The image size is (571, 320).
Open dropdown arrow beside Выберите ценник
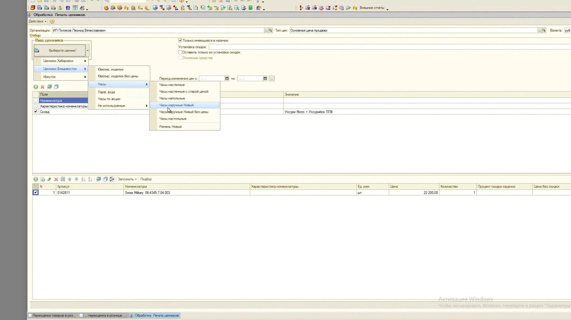click(x=88, y=50)
